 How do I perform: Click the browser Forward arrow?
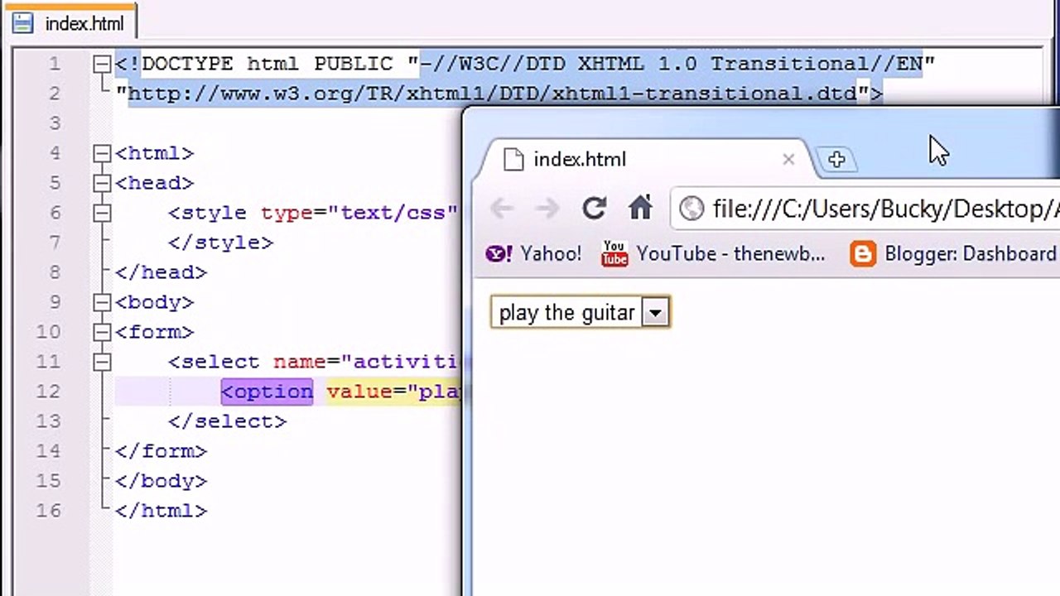(547, 209)
